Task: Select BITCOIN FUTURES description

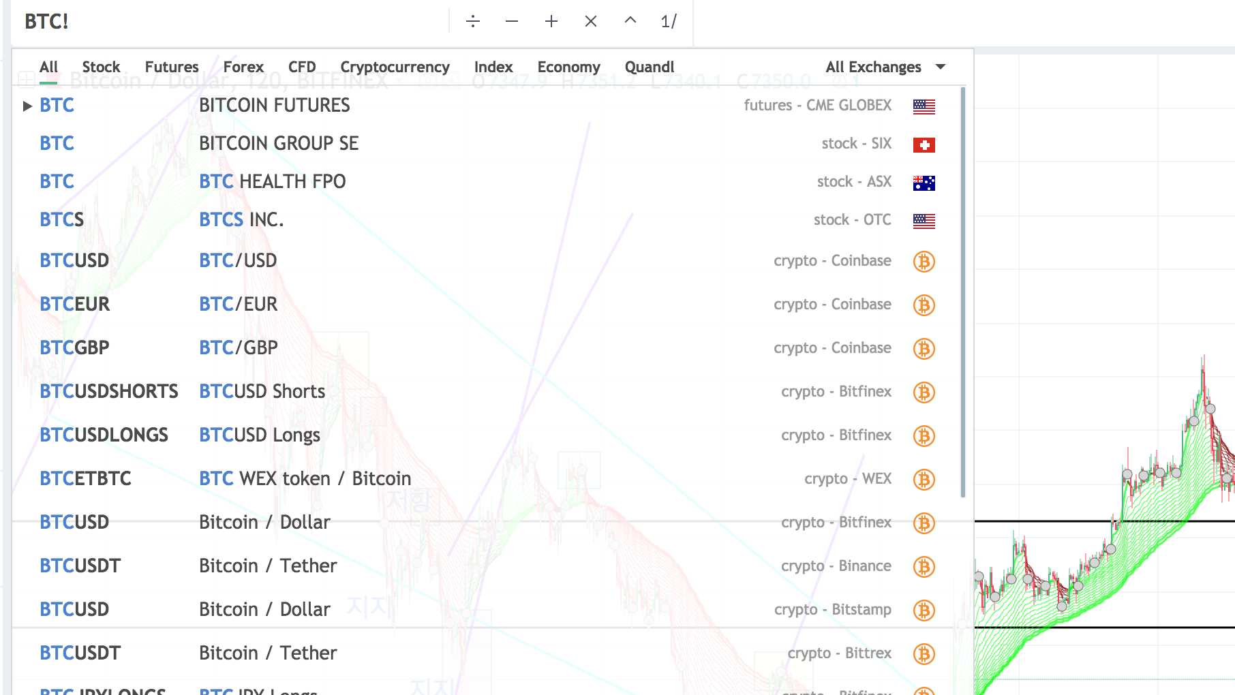Action: click(275, 105)
